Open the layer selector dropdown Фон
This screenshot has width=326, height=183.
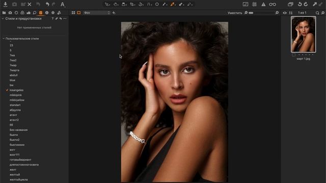[x=97, y=13]
